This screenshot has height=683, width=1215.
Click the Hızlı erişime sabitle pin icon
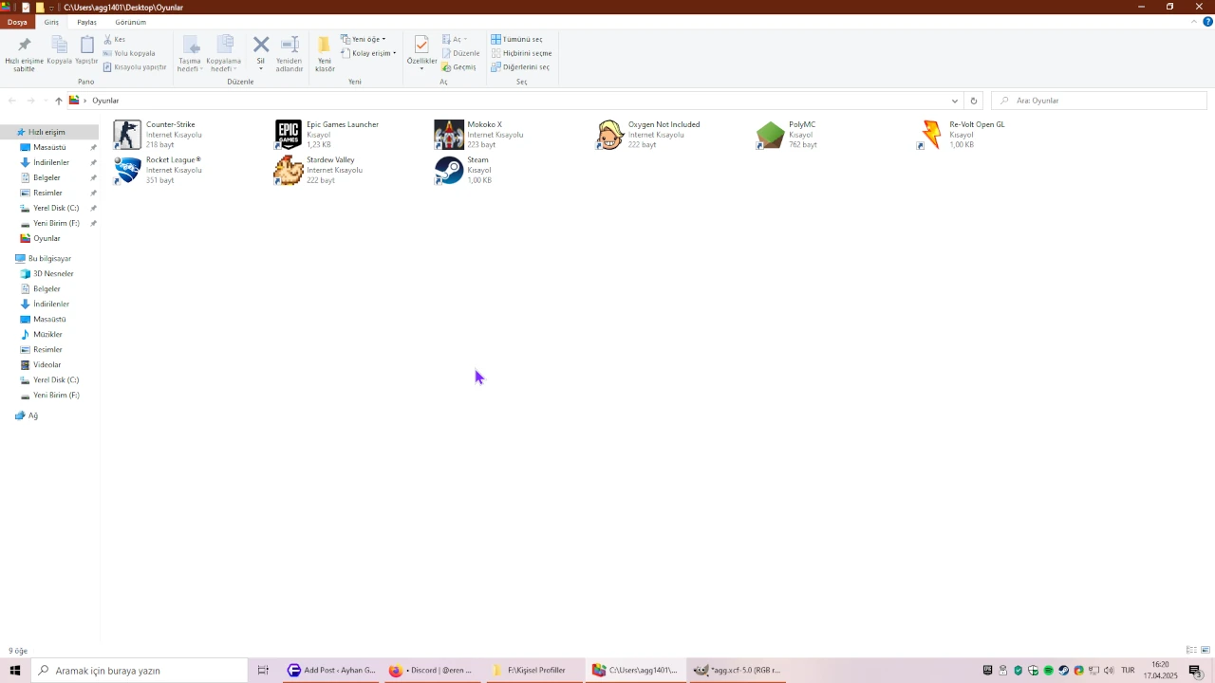pos(25,45)
